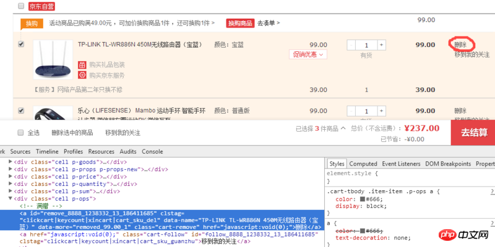The height and width of the screenshot is (247, 495).
Task: Increase quantity of the Mambo wristband
Action: click(x=381, y=111)
